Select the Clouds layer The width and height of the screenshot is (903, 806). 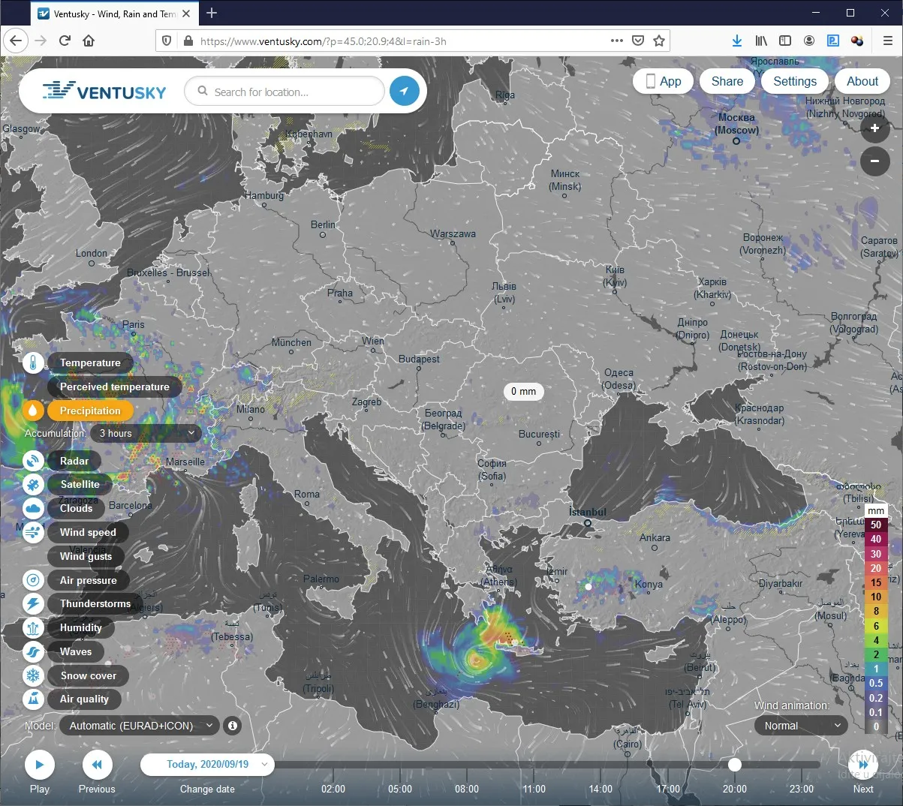(x=77, y=509)
